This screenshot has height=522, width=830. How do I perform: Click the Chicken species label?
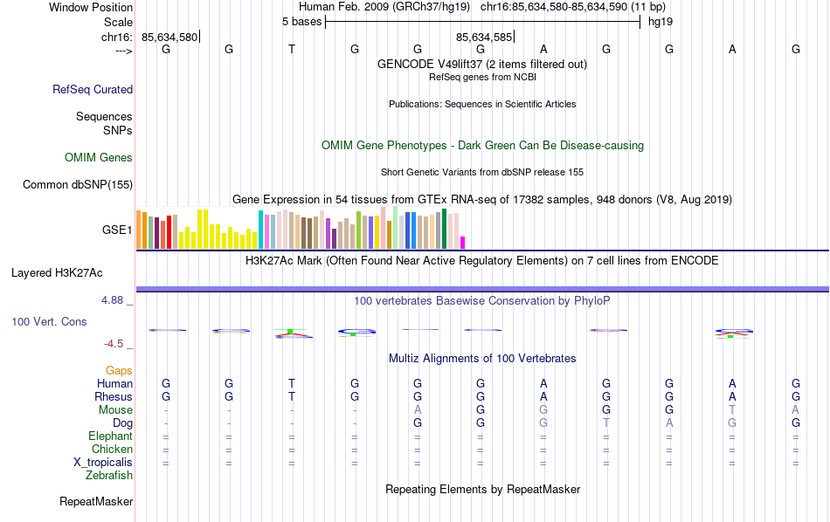pos(112,449)
